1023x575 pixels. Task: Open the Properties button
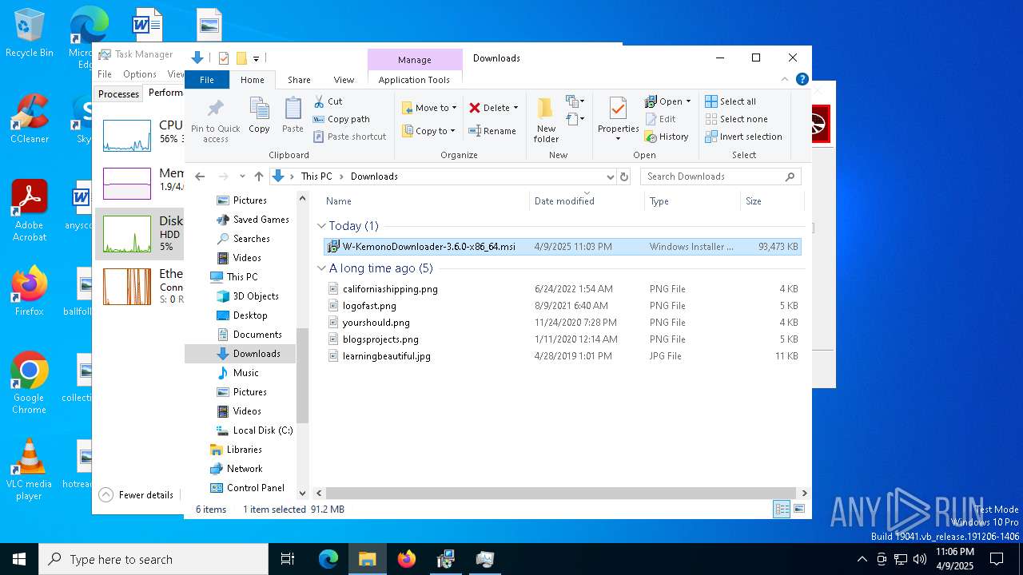point(618,120)
